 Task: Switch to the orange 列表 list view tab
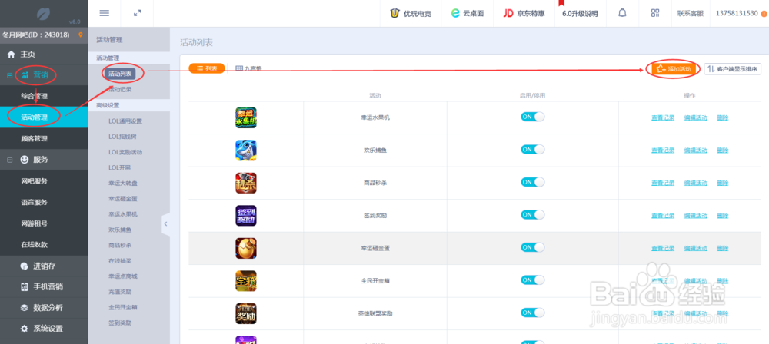pyautogui.click(x=206, y=68)
